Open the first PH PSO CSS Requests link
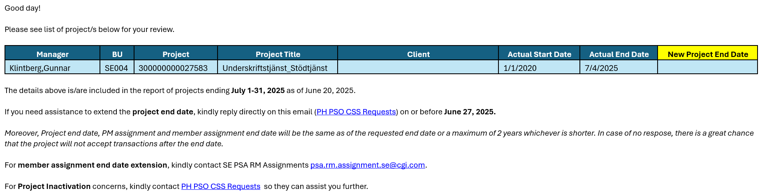This screenshot has width=760, height=191. (x=356, y=112)
